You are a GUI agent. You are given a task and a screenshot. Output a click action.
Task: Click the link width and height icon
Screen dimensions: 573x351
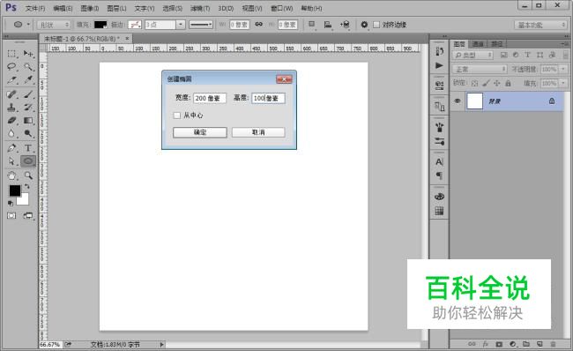(258, 24)
